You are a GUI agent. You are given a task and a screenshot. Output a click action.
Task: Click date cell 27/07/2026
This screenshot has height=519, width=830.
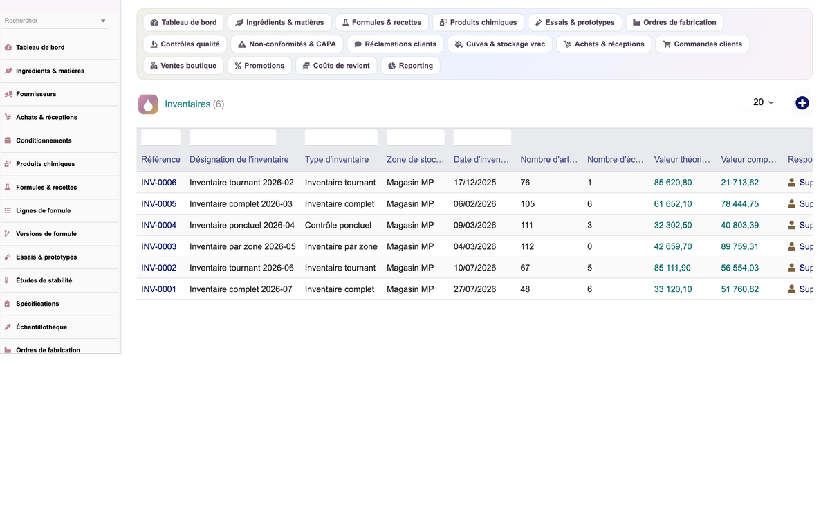click(475, 289)
